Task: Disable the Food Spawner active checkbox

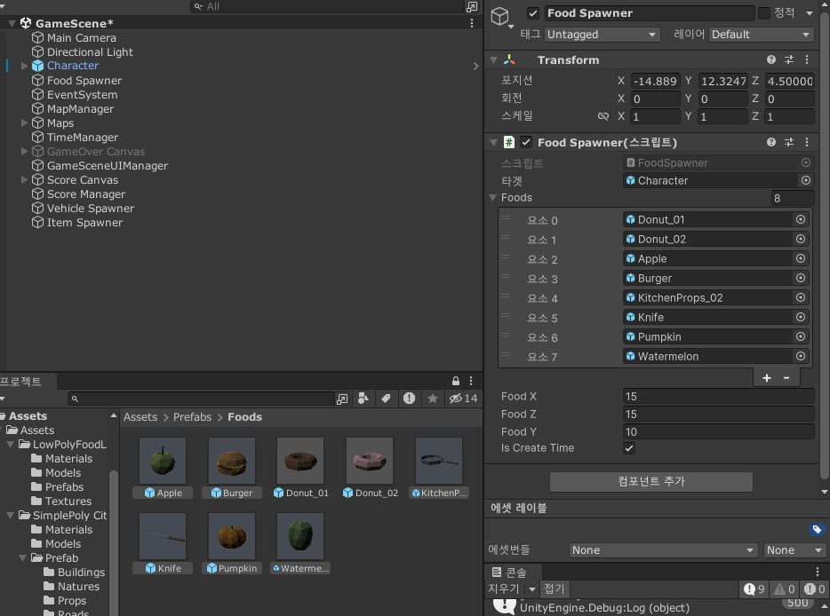Action: [x=533, y=13]
